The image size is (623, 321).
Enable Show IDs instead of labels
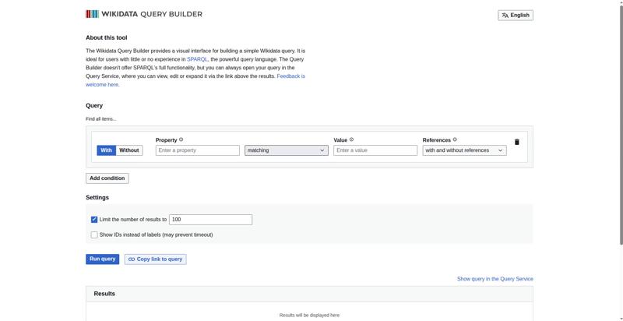click(94, 235)
